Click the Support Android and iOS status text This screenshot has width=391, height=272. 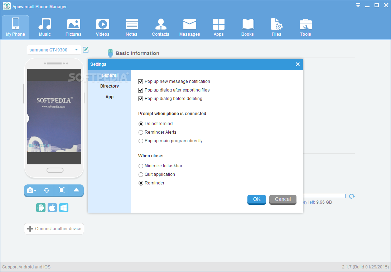[26, 267]
